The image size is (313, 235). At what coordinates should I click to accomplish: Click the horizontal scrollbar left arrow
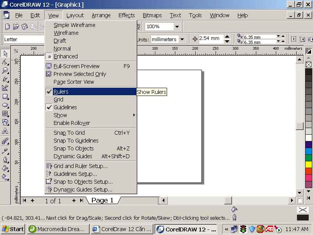(x=164, y=200)
